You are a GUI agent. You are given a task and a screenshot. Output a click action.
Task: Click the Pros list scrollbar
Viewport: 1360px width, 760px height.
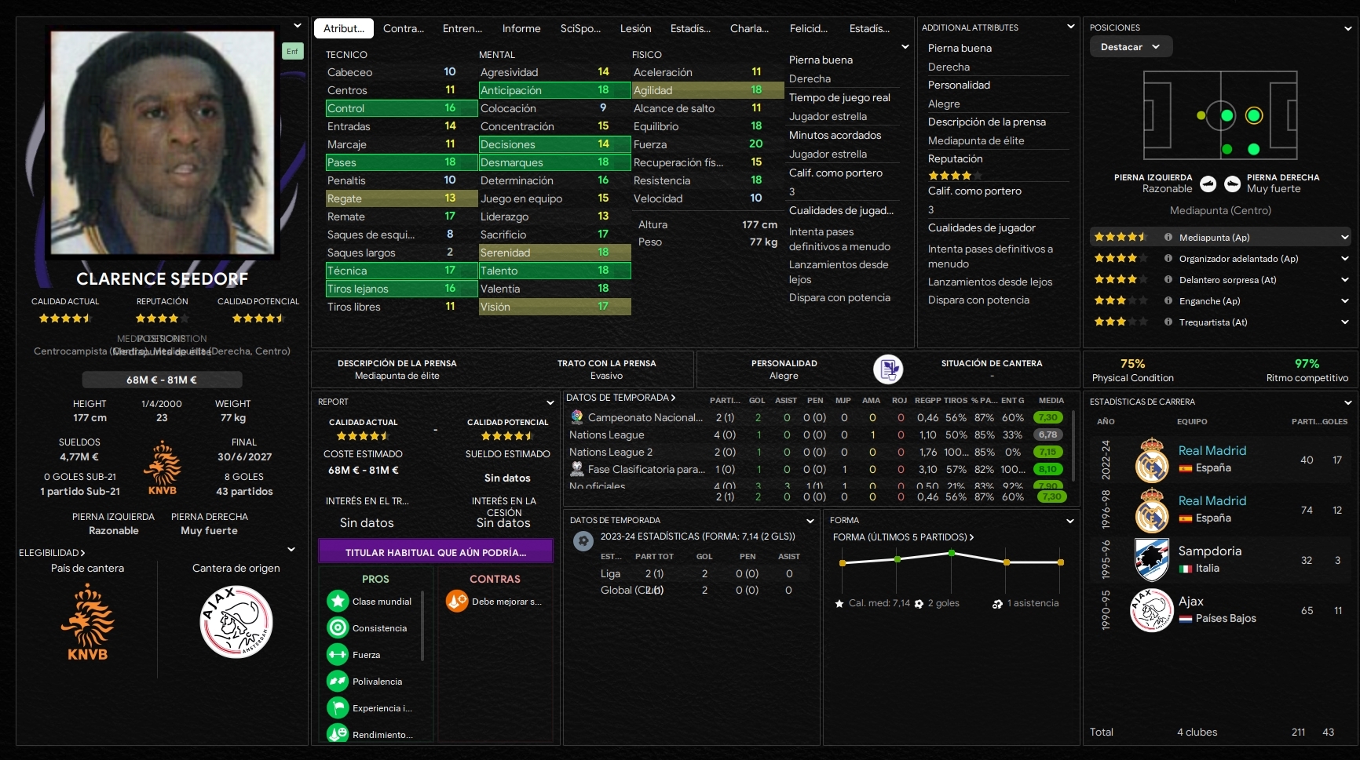click(422, 626)
